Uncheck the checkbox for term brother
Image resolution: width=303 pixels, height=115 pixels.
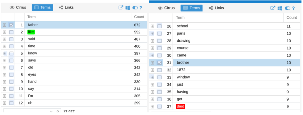click(159, 63)
